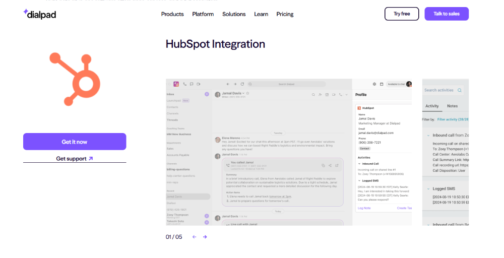Click the search icon in conversation header
Image resolution: width=504 pixels, height=258 pixels.
click(313, 95)
